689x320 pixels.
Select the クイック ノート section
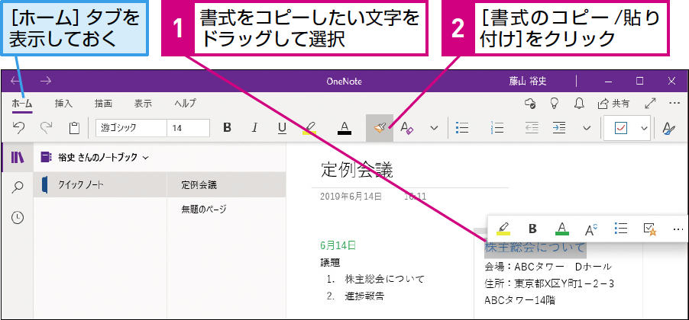100,185
